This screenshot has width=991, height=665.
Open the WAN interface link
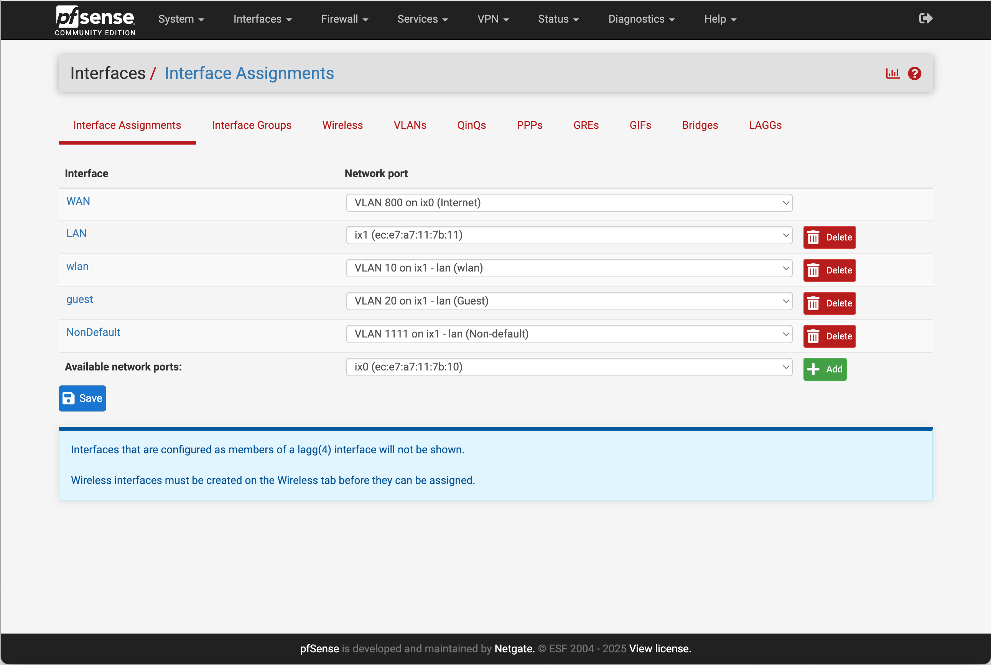point(78,201)
